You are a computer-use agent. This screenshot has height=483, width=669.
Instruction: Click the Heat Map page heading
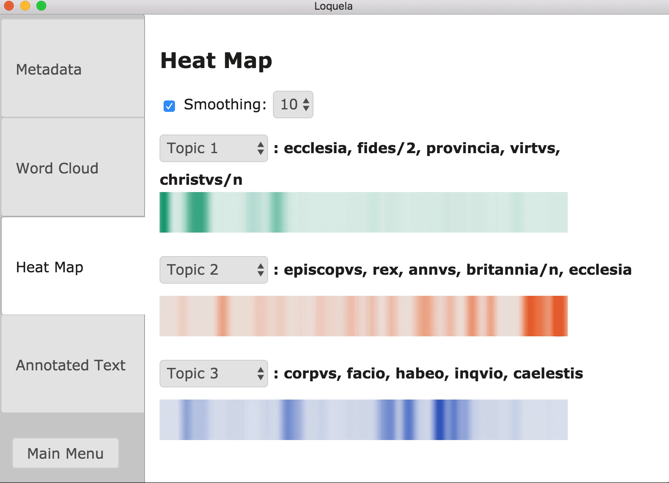point(216,61)
